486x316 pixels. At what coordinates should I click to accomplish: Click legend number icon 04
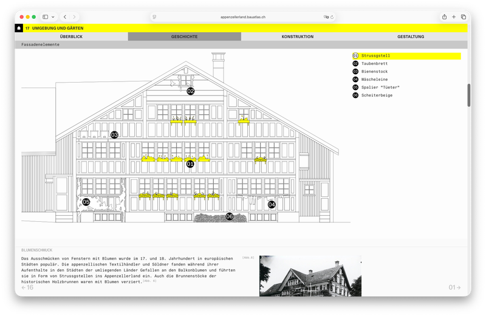pyautogui.click(x=355, y=80)
